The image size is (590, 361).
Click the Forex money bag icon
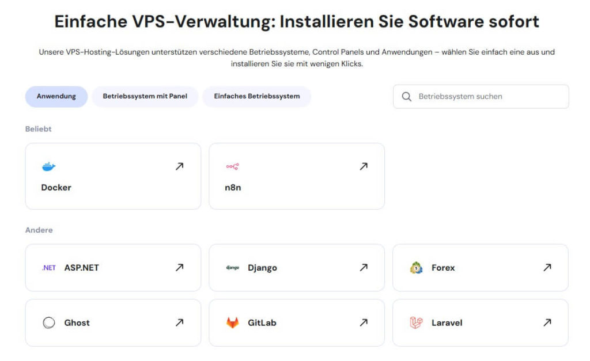coord(416,268)
